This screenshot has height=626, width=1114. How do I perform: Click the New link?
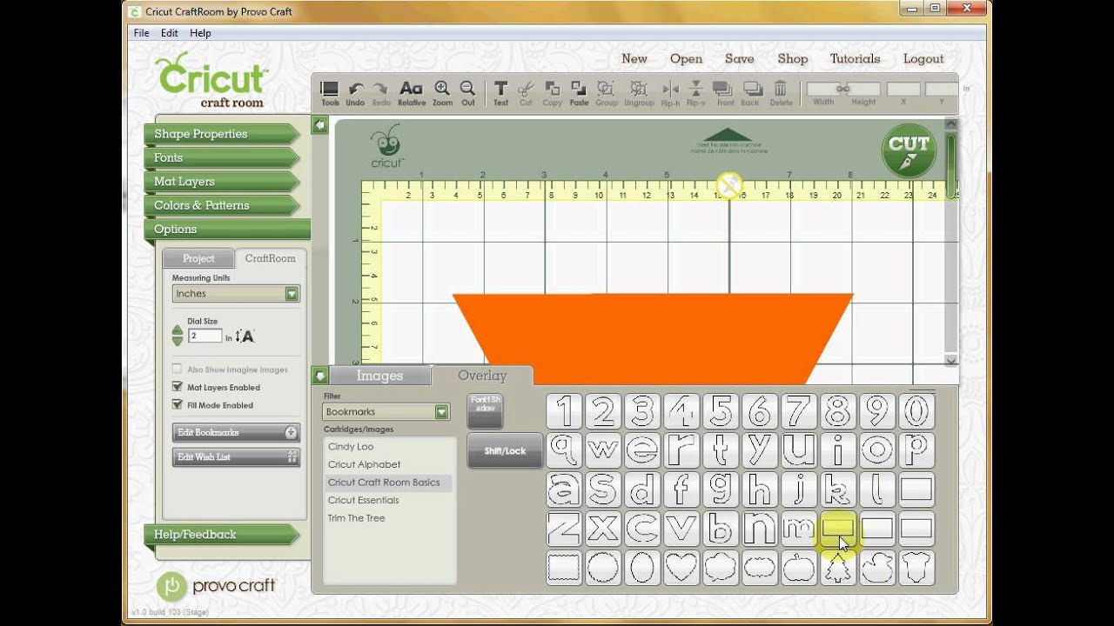tap(634, 59)
